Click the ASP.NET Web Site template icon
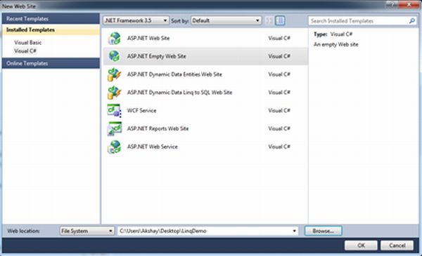 [x=114, y=38]
